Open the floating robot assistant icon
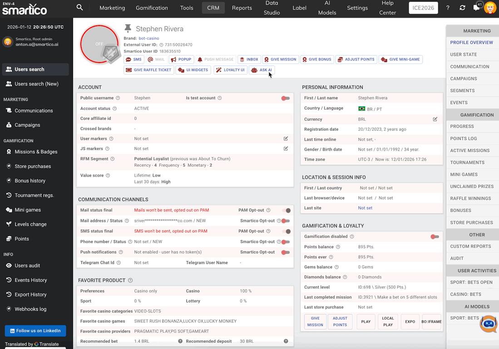 (488, 324)
